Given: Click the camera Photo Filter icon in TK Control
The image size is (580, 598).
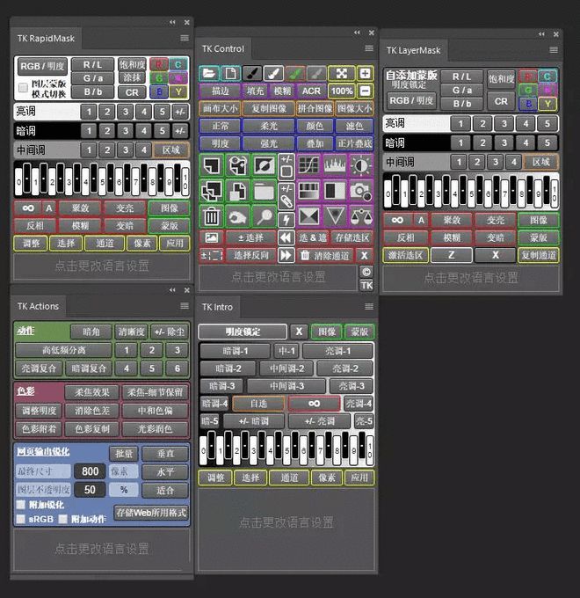Looking at the screenshot, I should (360, 191).
